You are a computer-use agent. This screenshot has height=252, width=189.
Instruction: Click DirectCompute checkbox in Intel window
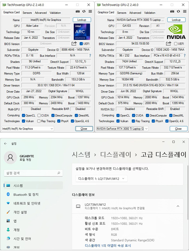pyautogui.click(x=53, y=116)
